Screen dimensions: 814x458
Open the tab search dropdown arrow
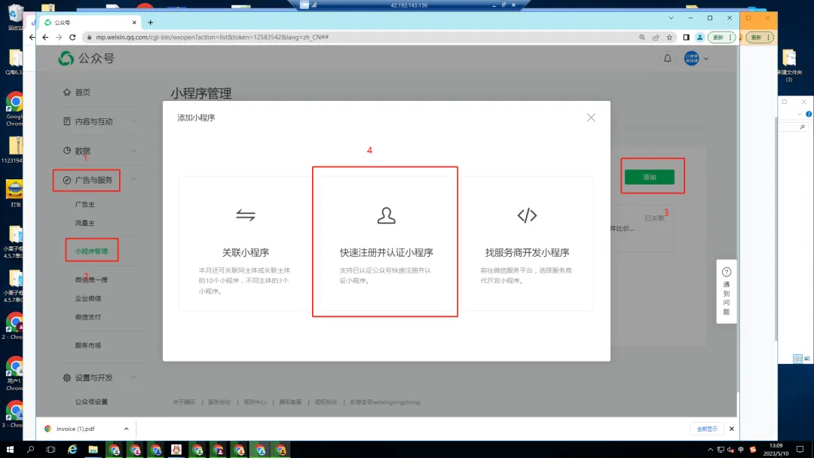click(671, 17)
